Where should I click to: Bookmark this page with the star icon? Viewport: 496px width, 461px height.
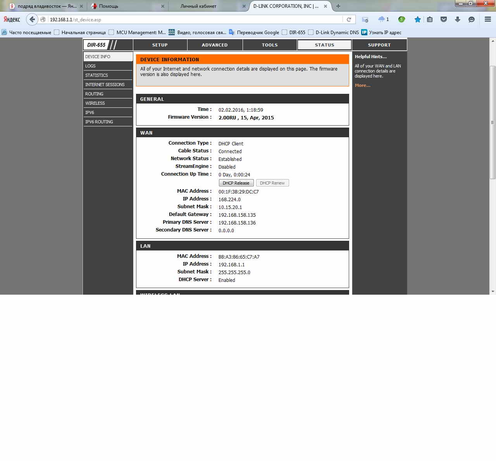(x=417, y=19)
